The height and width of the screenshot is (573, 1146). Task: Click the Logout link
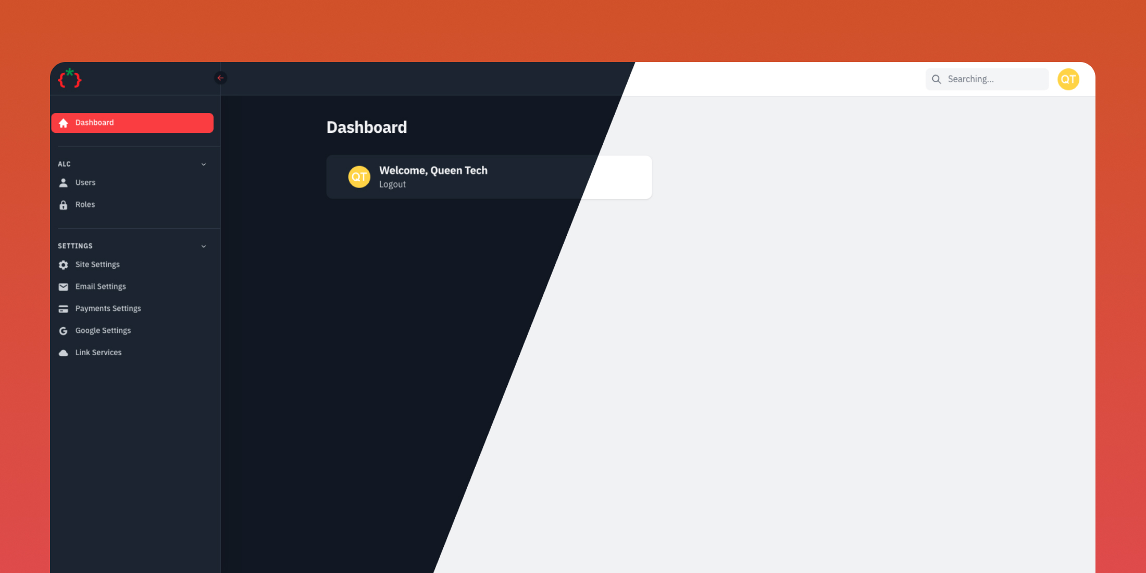[392, 183]
